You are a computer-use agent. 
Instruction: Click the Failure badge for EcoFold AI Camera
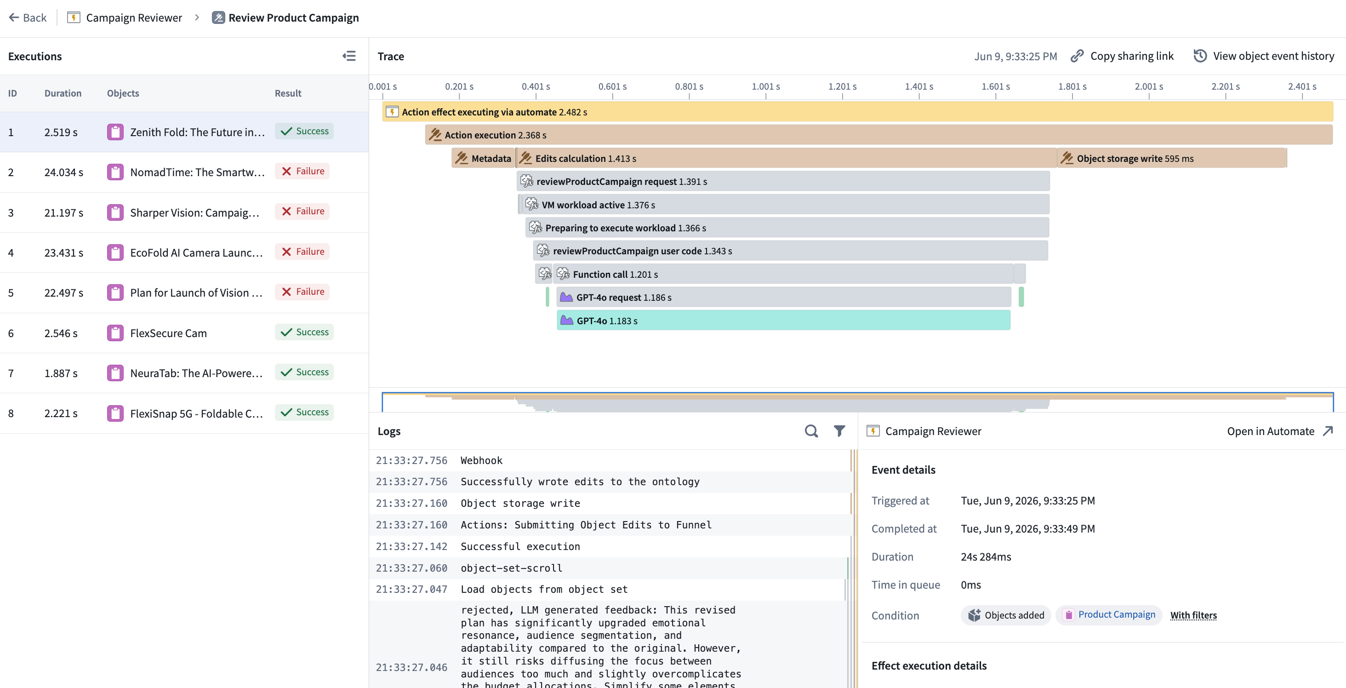302,252
